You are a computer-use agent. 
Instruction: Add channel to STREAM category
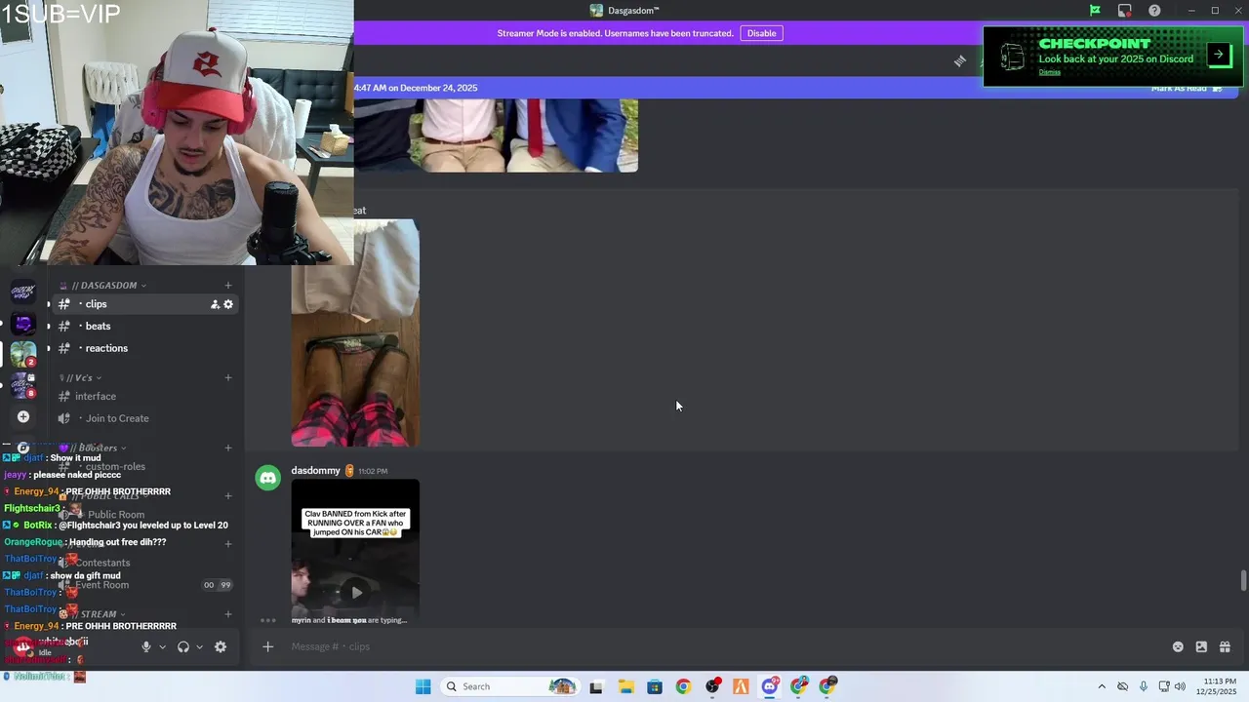228,614
